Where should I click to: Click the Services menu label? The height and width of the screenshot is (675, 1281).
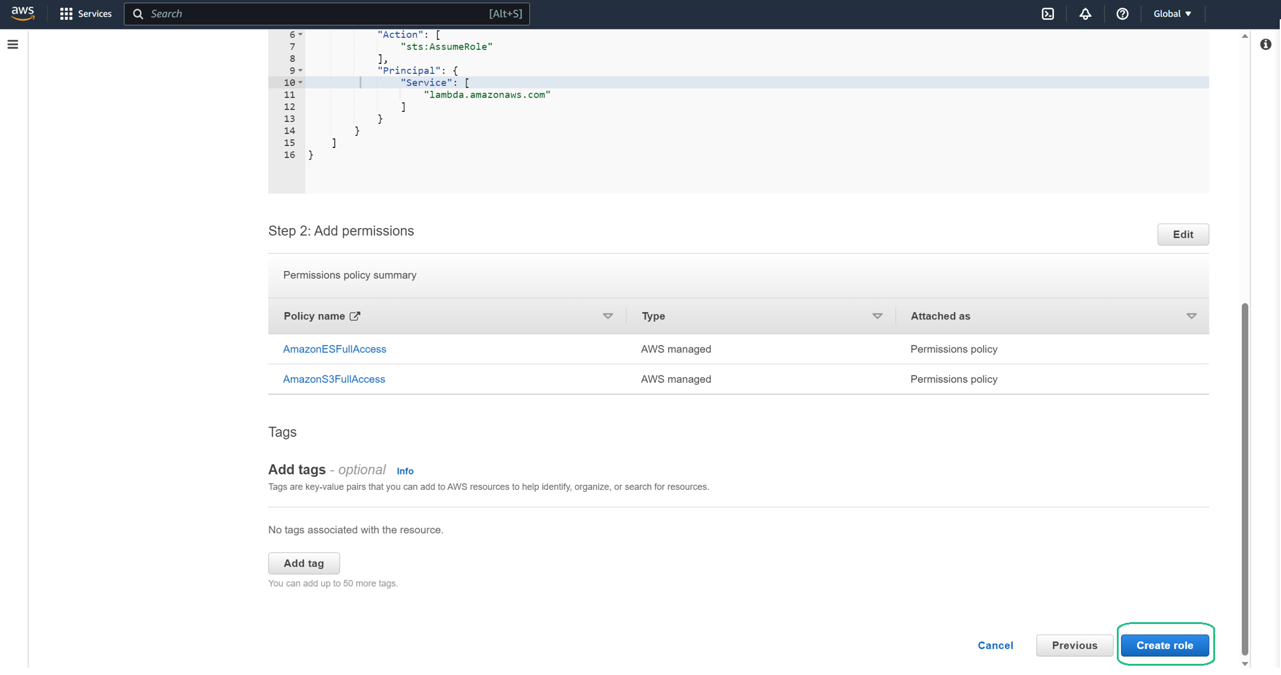pos(95,14)
